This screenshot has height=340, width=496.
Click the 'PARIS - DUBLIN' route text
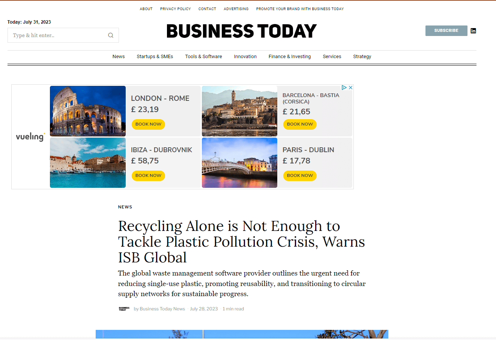(308, 150)
